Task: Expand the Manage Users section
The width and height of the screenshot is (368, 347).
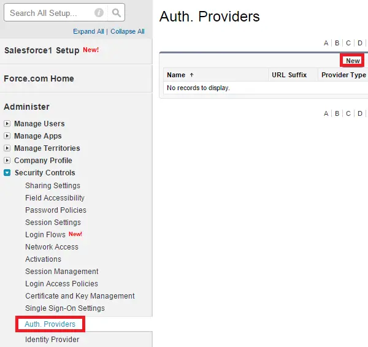Action: tap(7, 123)
